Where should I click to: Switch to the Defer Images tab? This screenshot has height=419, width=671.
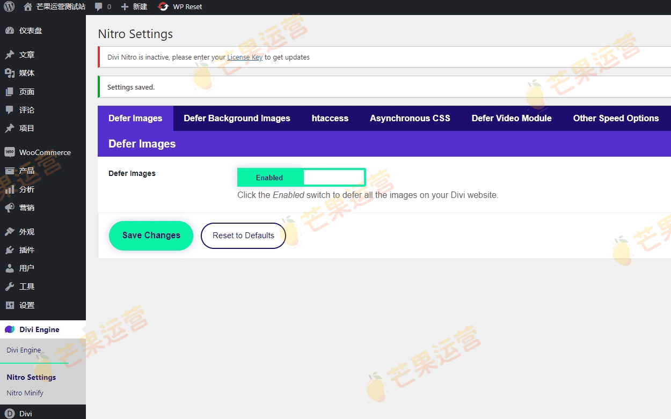[x=135, y=118]
